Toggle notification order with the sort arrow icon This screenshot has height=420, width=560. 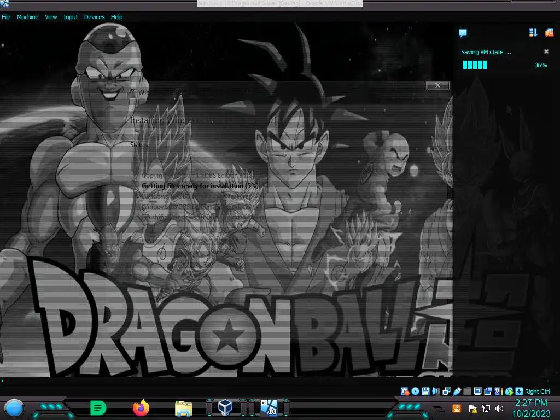pos(533,33)
